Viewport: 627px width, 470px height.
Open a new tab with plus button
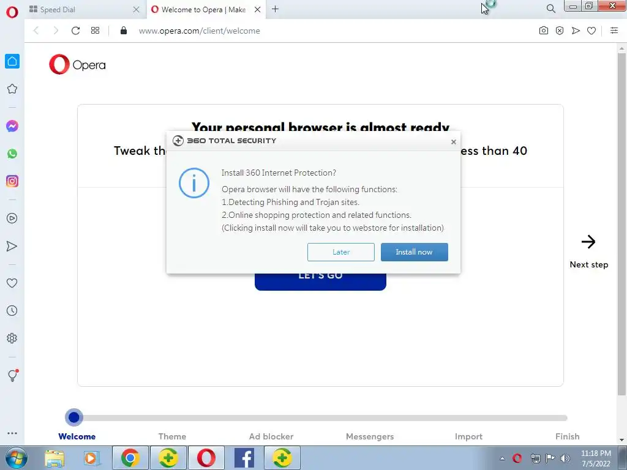click(275, 9)
